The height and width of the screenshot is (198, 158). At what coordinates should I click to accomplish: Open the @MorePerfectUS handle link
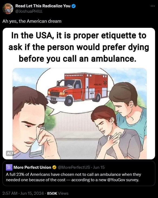(74, 167)
